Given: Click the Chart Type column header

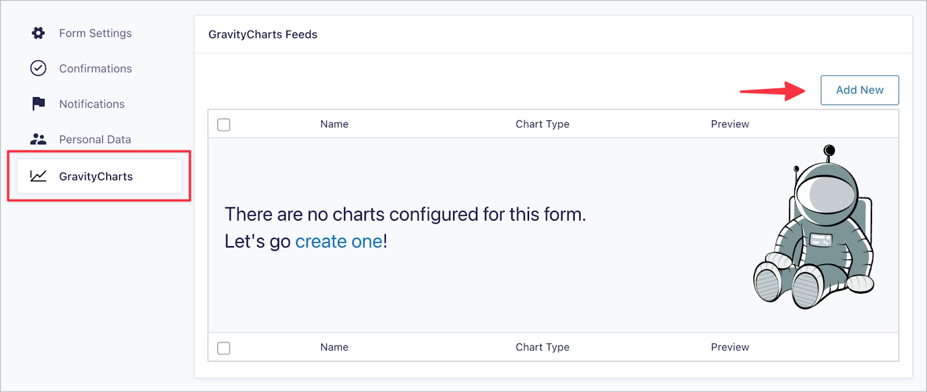Looking at the screenshot, I should point(542,124).
